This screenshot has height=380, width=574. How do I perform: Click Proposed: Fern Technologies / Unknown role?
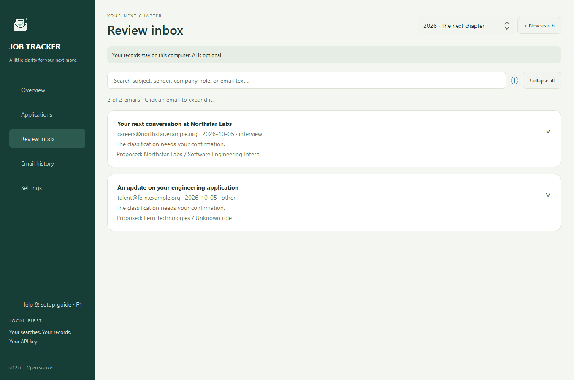click(x=174, y=218)
